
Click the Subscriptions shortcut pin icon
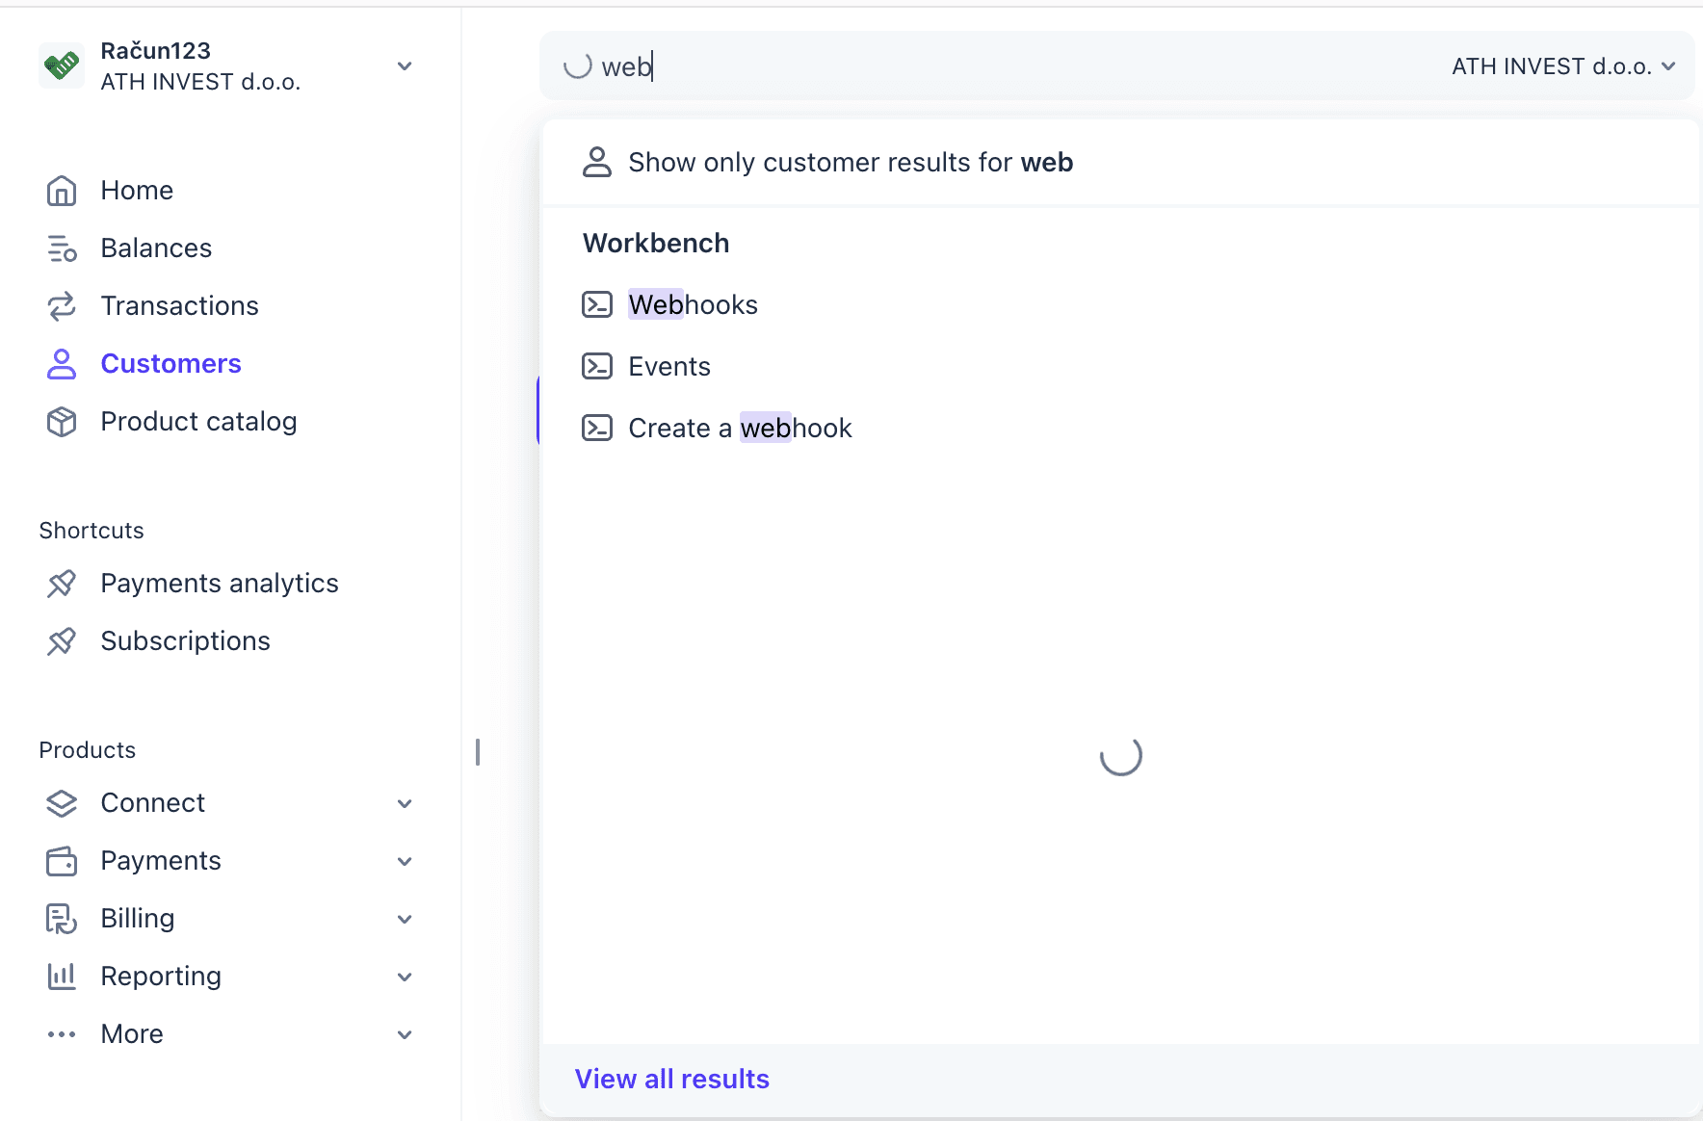(x=62, y=640)
